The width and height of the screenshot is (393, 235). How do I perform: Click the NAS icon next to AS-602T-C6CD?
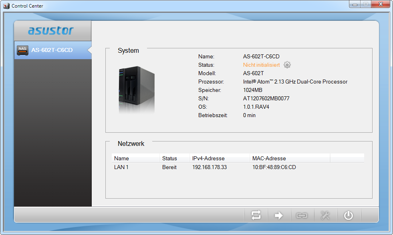22,50
